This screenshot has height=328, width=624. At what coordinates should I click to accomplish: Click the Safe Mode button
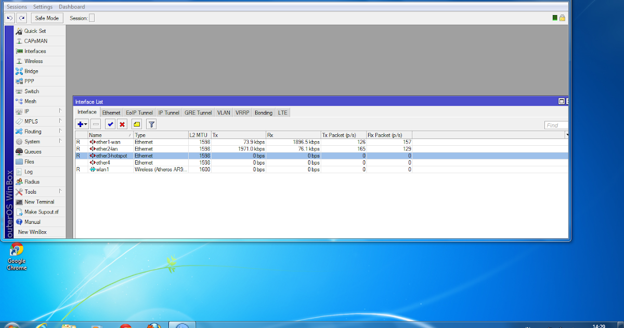point(47,18)
